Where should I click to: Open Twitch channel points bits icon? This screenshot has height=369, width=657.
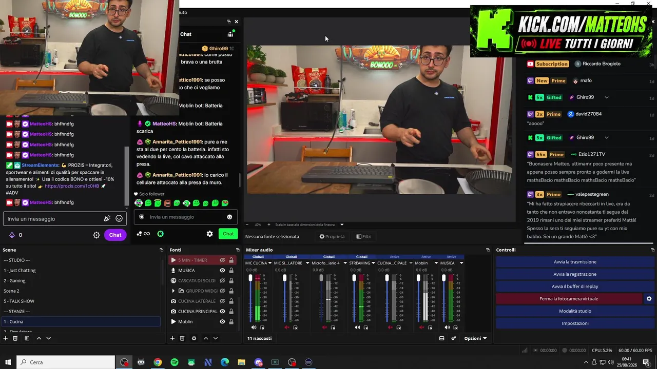(12, 235)
